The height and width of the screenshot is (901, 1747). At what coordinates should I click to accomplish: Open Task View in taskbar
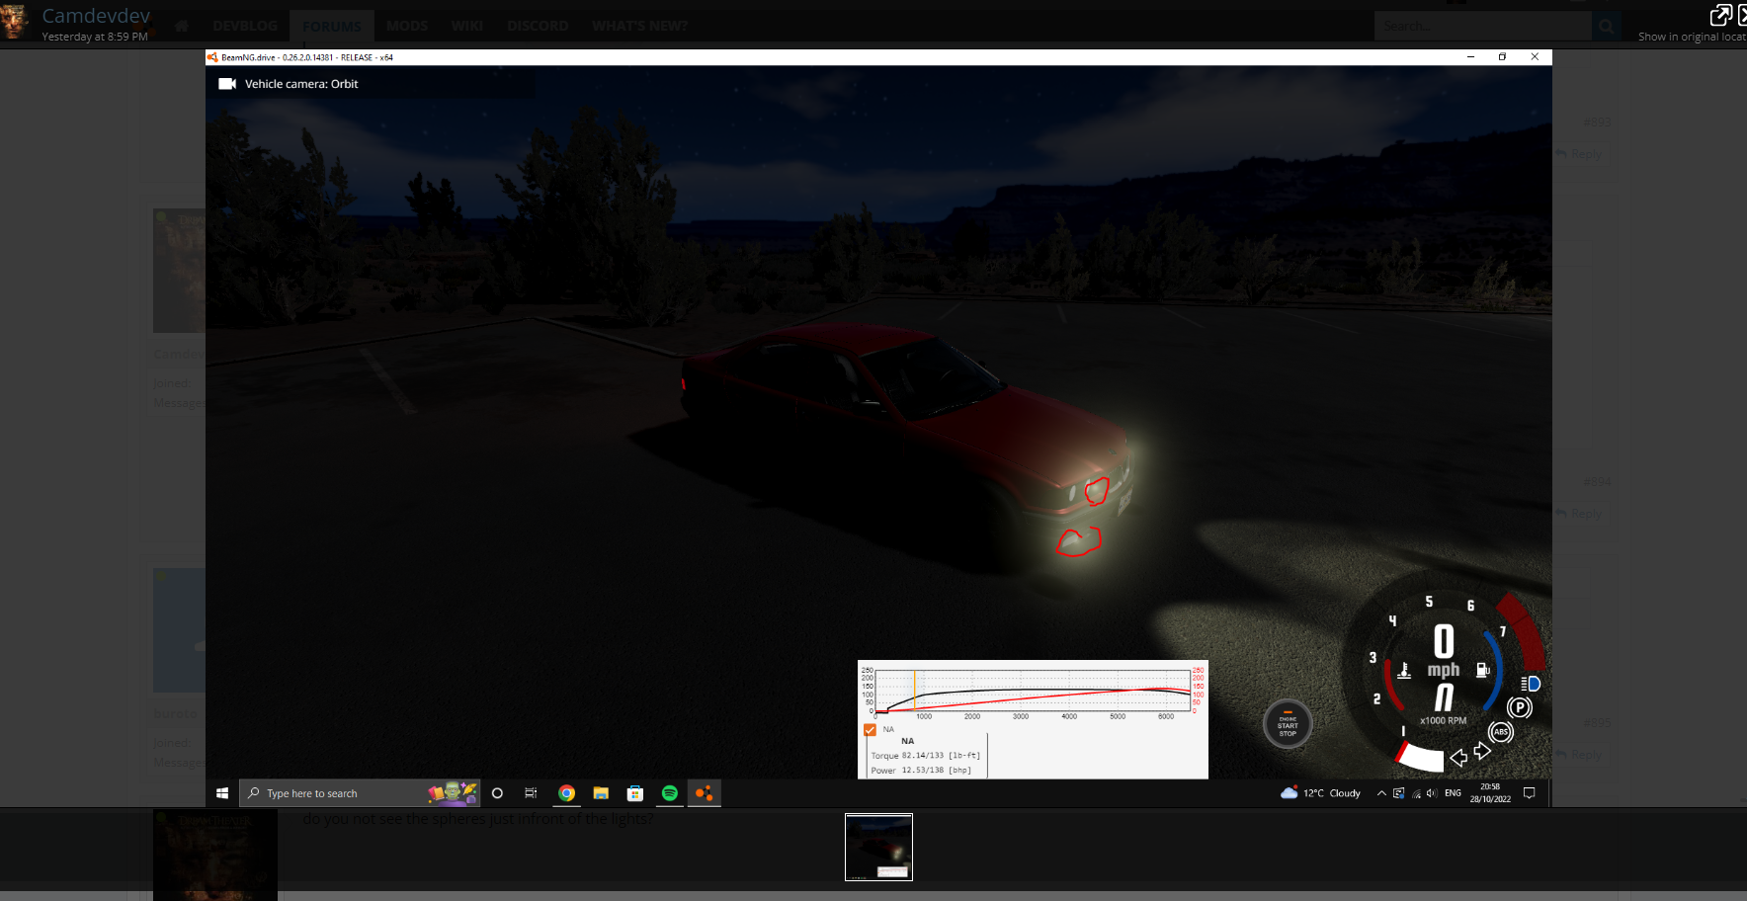coord(531,793)
